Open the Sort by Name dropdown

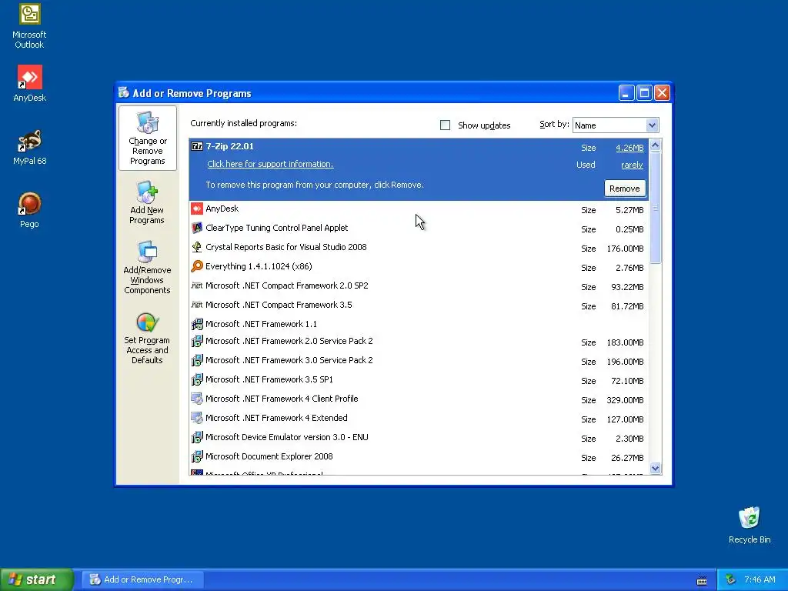coord(652,125)
